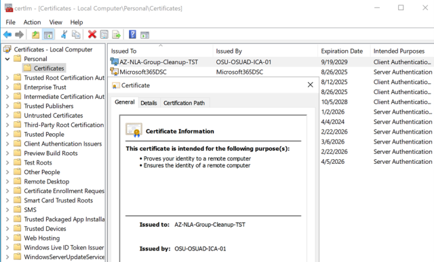Click the blue Help toolbar icon
This screenshot has width=434, height=262.
(x=133, y=35)
